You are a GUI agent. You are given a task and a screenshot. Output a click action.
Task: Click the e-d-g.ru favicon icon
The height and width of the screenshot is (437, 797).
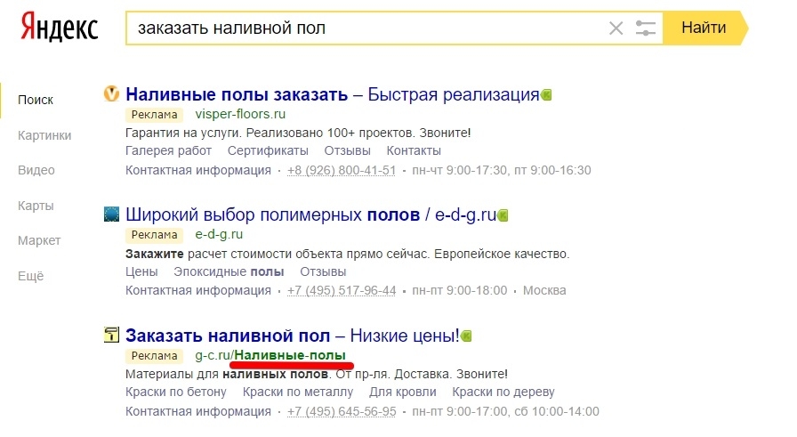(112, 214)
